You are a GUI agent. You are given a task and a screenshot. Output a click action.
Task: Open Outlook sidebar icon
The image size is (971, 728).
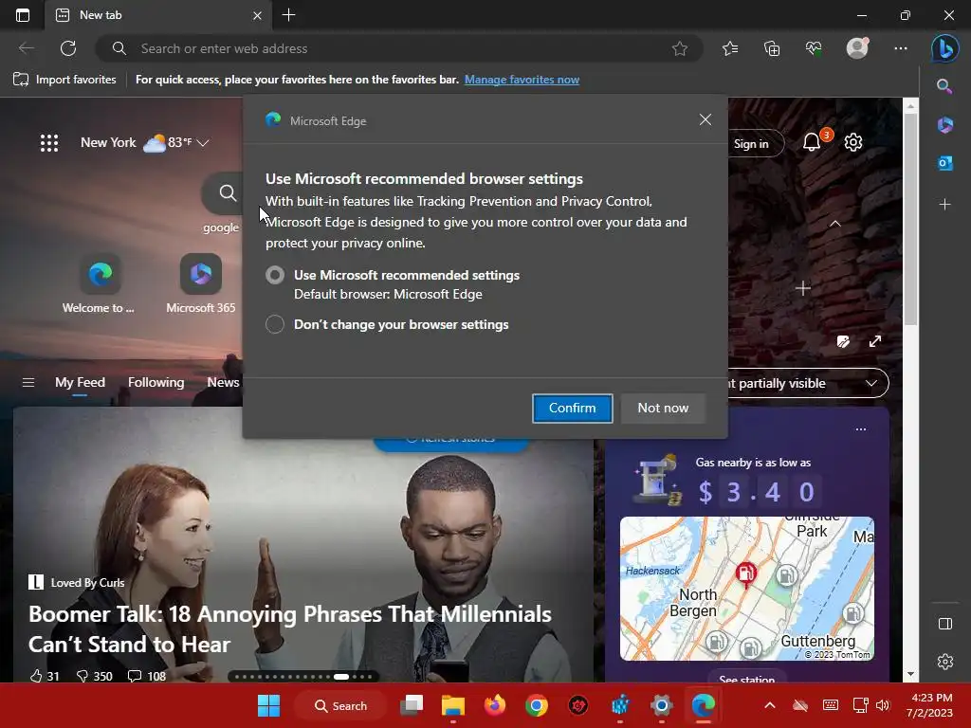pos(945,163)
